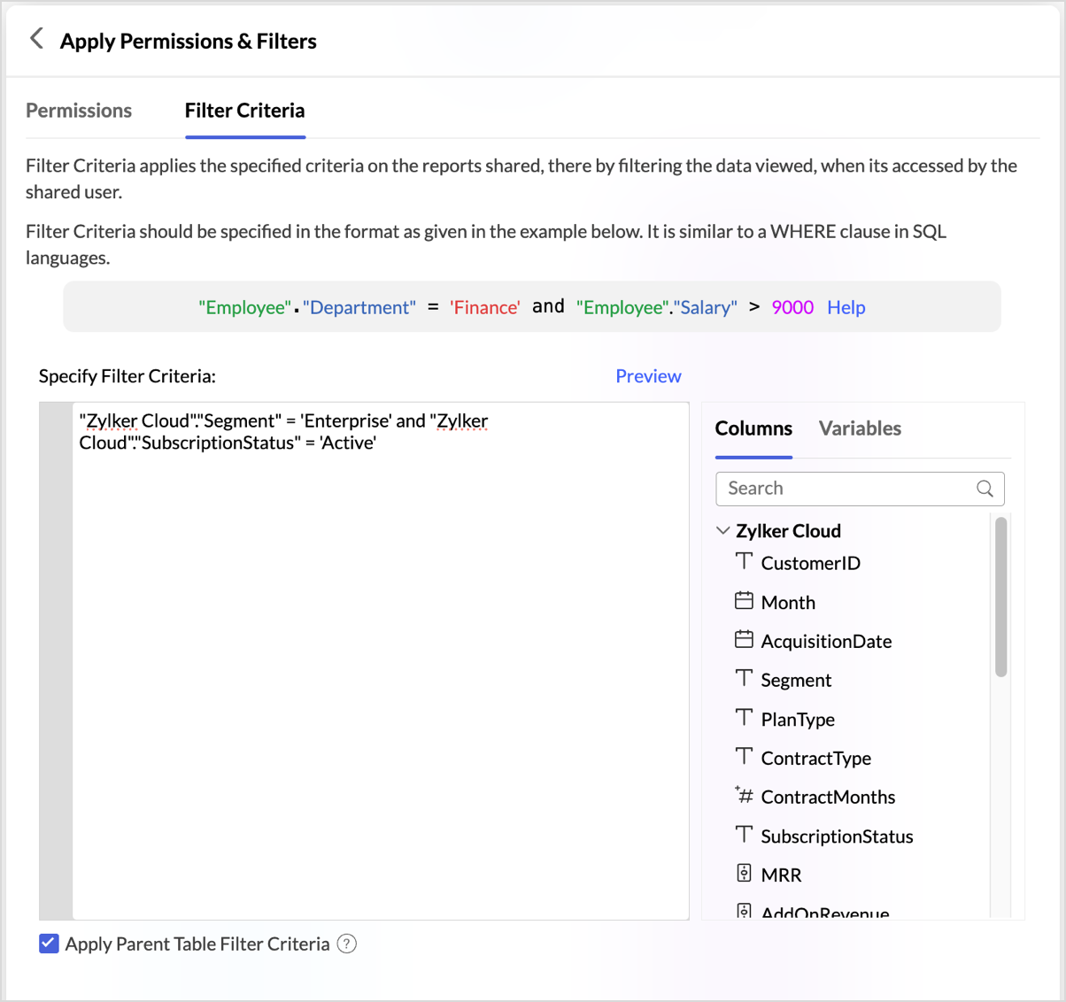Switch to the Variables tab
The width and height of the screenshot is (1066, 1002).
[x=860, y=428]
